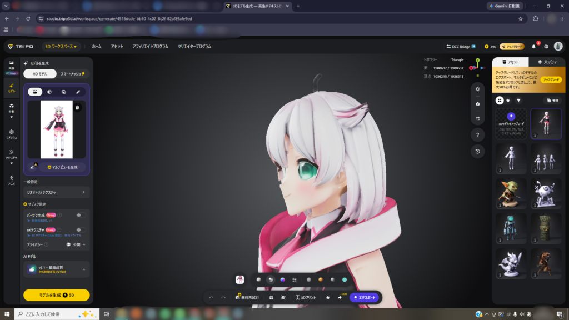Image resolution: width=569 pixels, height=320 pixels.
Task: Open the プライバシー 公開 dropdown
Action: coord(76,244)
